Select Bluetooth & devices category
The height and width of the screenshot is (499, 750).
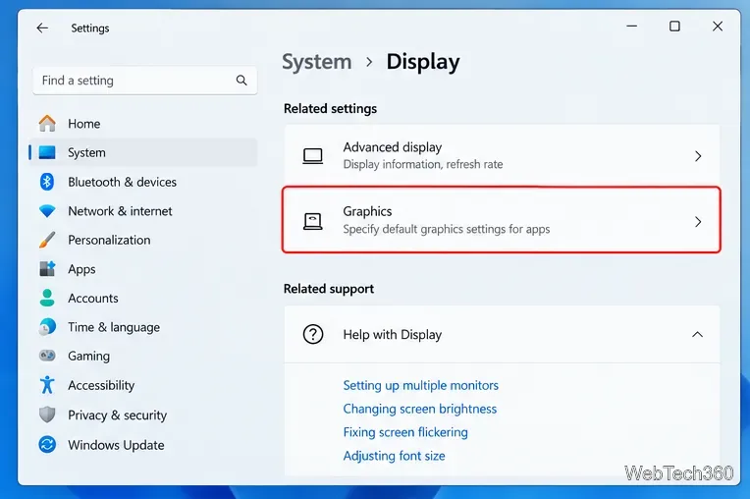click(143, 182)
